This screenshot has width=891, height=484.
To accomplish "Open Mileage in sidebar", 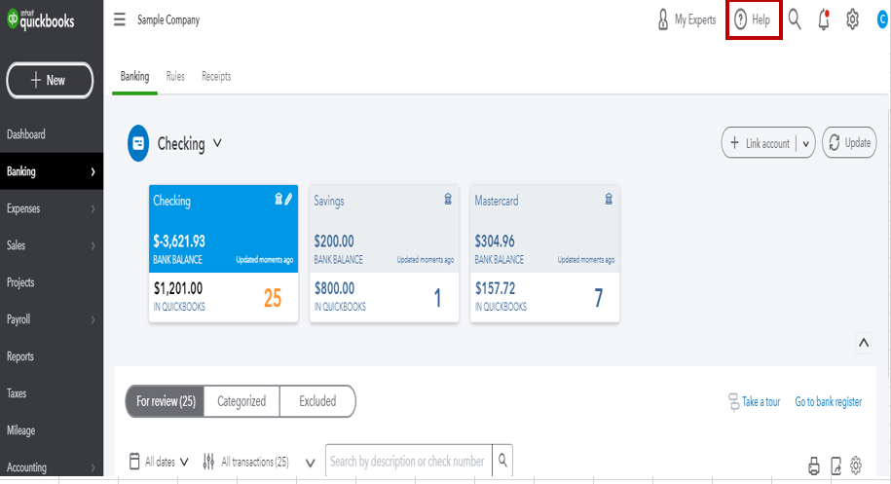I will point(21,430).
